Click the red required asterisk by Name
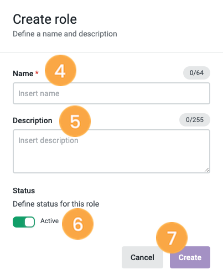 37,72
